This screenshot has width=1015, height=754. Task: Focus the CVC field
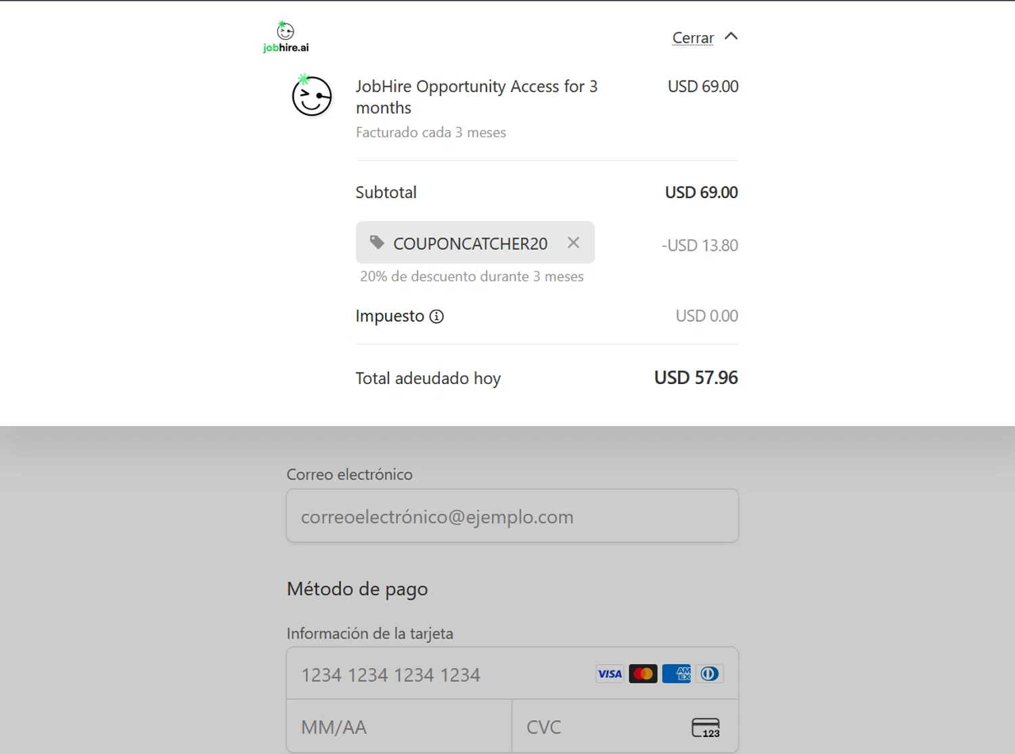tap(625, 726)
